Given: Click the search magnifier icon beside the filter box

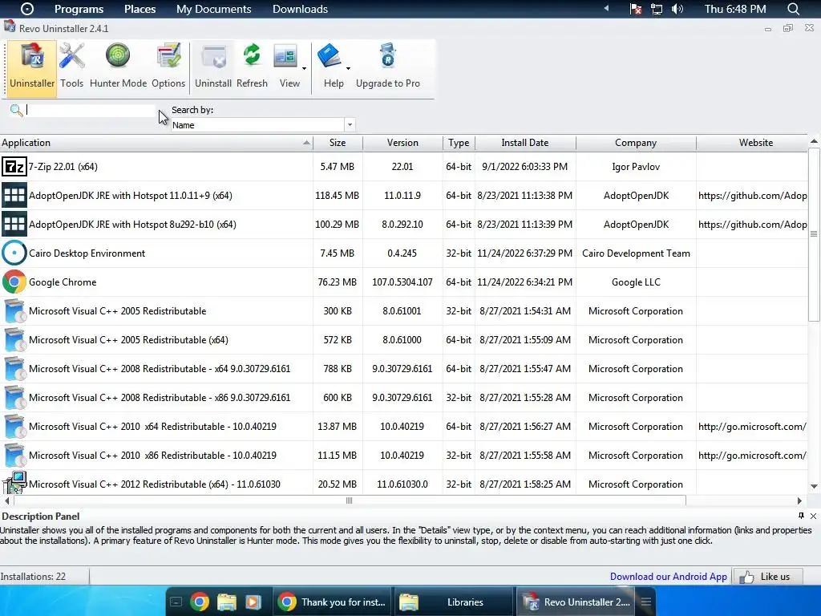Looking at the screenshot, I should [16, 110].
